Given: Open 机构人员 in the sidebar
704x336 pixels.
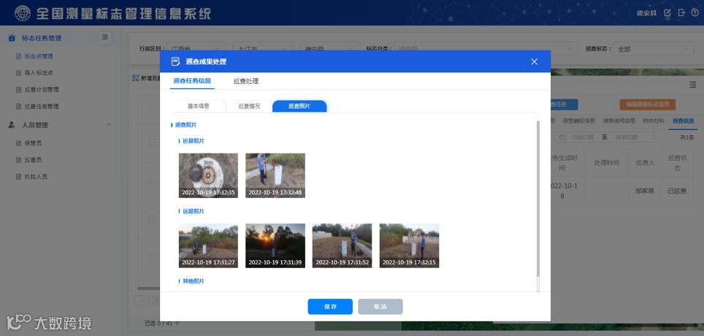Looking at the screenshot, I should 36,177.
